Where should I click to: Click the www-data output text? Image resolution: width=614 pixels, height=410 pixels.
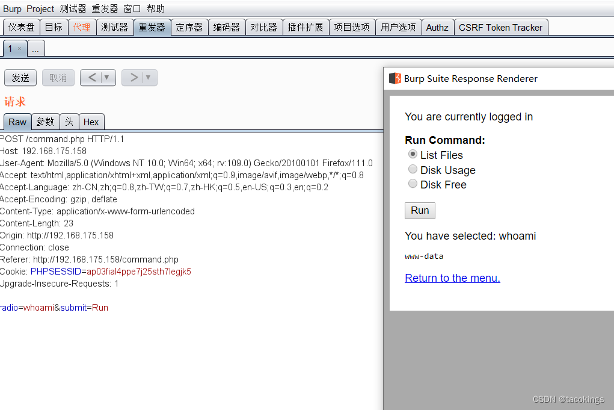424,256
